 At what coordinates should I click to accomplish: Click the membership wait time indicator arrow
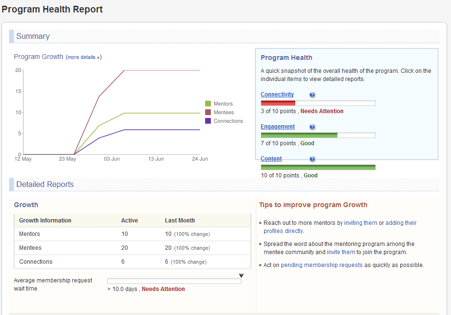242,276
